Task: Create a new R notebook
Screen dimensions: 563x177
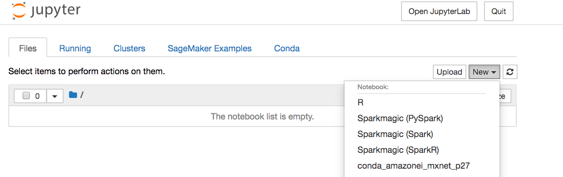Action: click(360, 102)
